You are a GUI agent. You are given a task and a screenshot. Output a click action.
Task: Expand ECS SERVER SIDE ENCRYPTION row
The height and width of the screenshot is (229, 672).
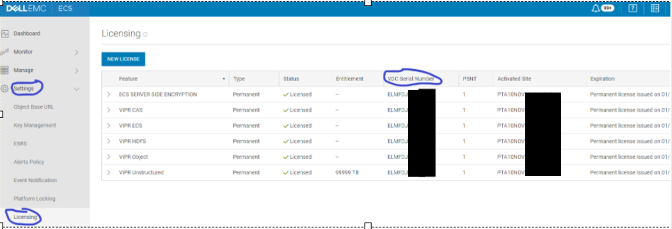tap(108, 94)
